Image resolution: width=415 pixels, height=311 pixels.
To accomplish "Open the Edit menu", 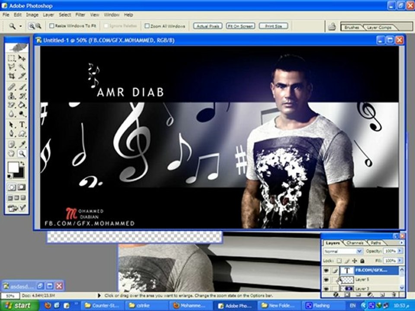I will pos(17,15).
